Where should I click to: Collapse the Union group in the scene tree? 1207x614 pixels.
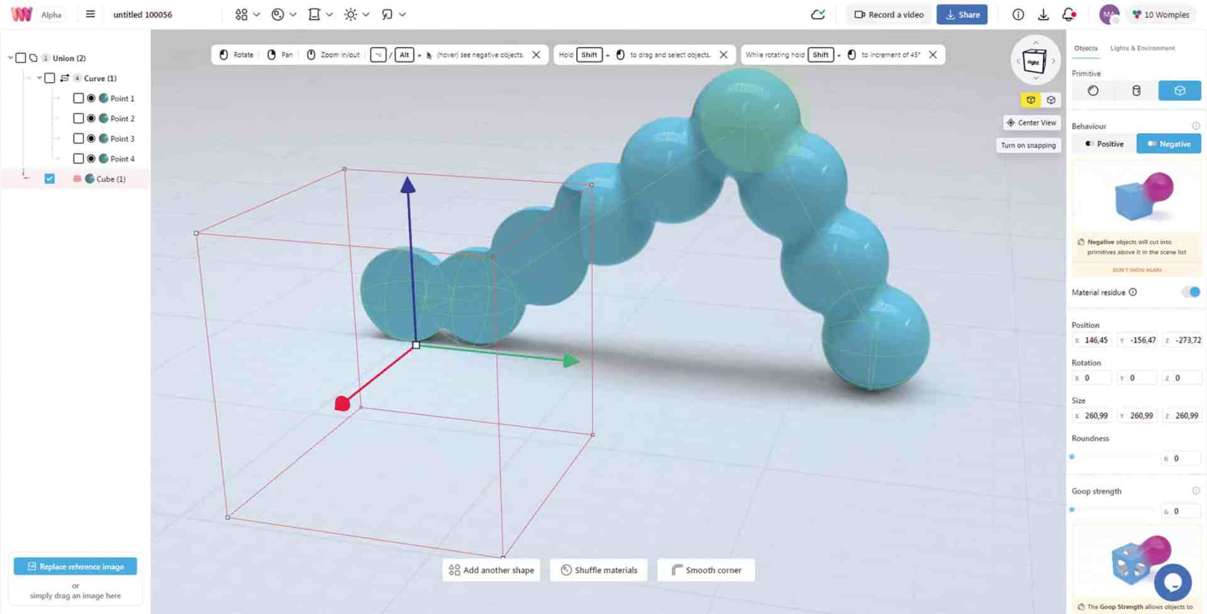tap(10, 57)
